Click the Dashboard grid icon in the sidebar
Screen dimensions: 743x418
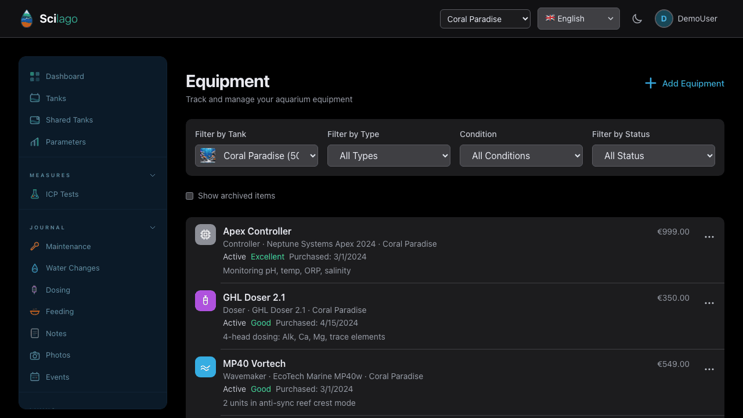pos(35,77)
